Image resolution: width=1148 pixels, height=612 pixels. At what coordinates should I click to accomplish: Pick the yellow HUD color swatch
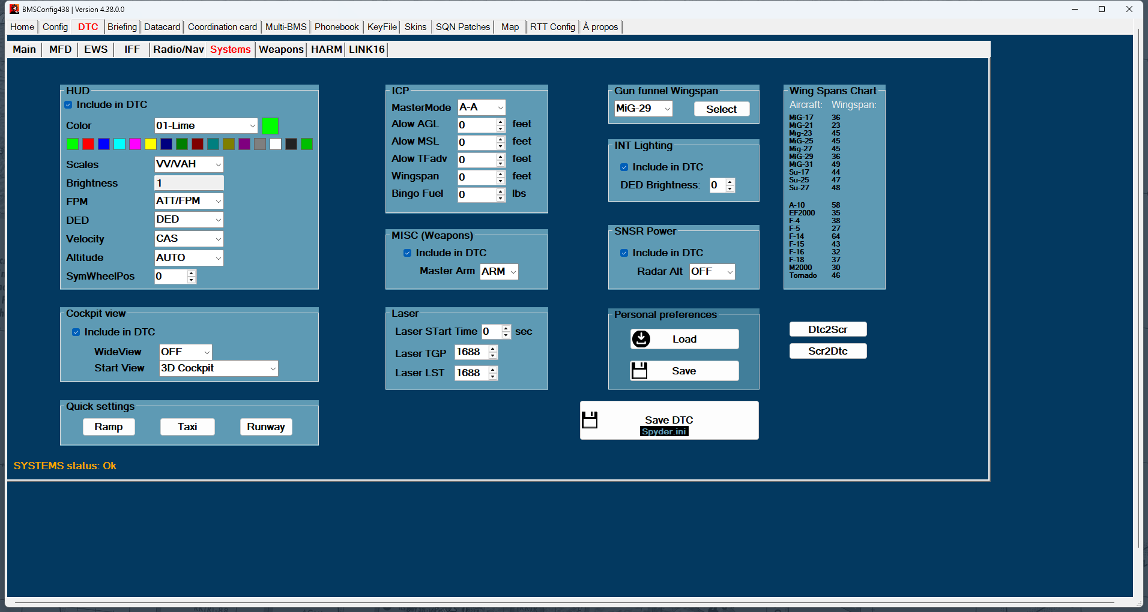(x=151, y=145)
